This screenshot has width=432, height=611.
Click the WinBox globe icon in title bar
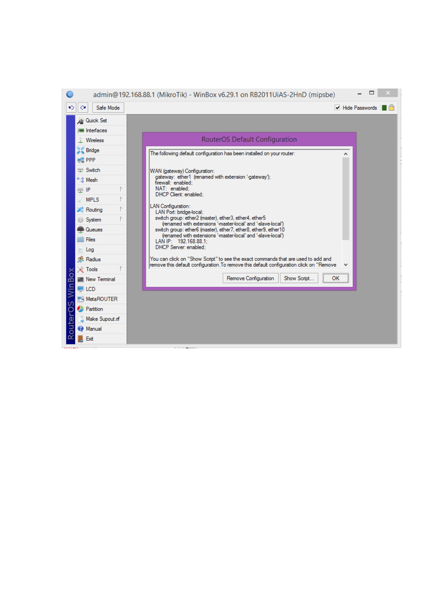(x=70, y=95)
